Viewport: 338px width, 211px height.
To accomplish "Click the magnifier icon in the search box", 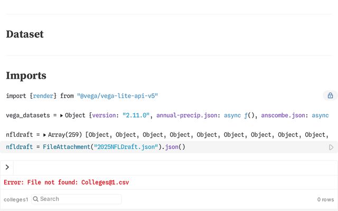I will coord(35,199).
